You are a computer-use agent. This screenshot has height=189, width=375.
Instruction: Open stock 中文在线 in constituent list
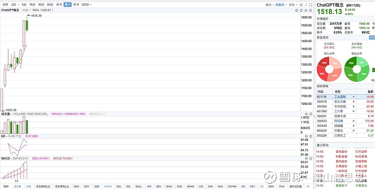(x=340, y=107)
